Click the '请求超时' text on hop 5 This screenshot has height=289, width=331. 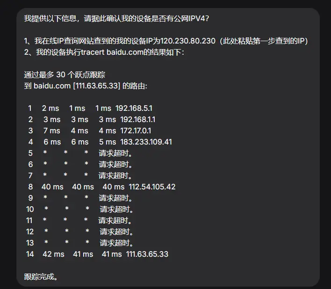point(115,153)
